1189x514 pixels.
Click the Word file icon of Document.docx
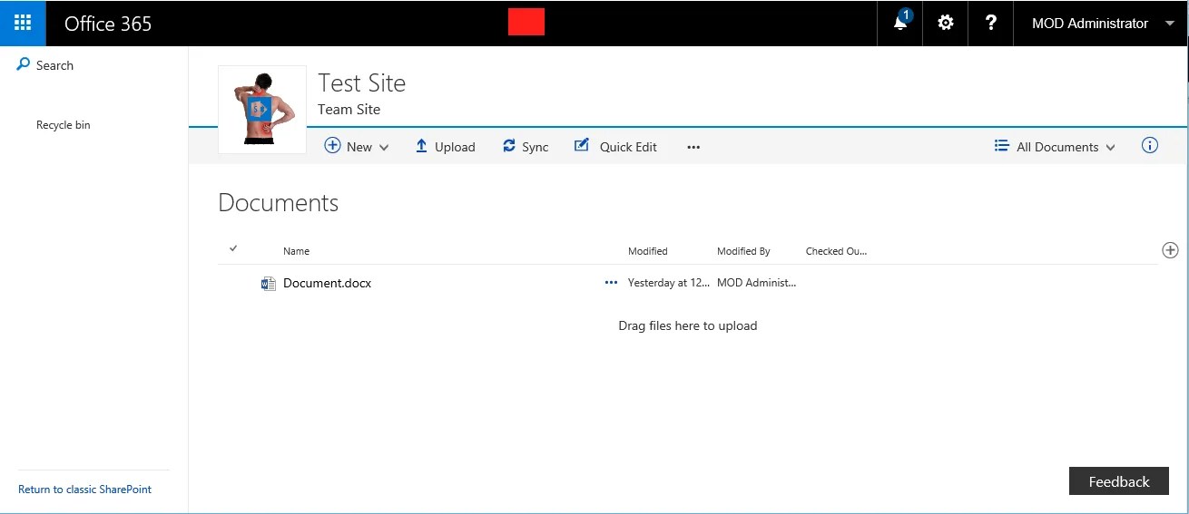pos(268,284)
